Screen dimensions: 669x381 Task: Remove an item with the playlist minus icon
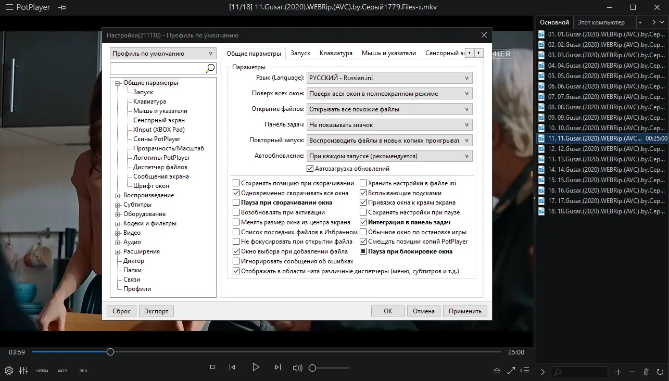pyautogui.click(x=632, y=372)
